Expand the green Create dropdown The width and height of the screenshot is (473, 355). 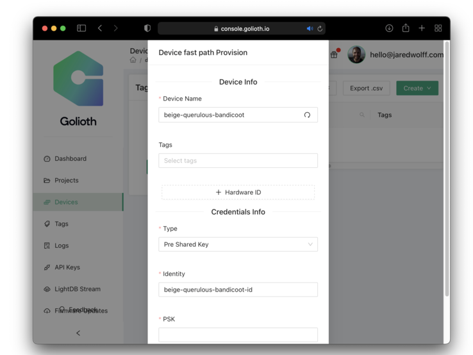(x=417, y=88)
